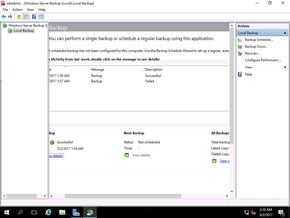Viewport: 290px width, 218px height.
Task: Click main pane horizontal scrollbar left arrow
Action: point(51,196)
